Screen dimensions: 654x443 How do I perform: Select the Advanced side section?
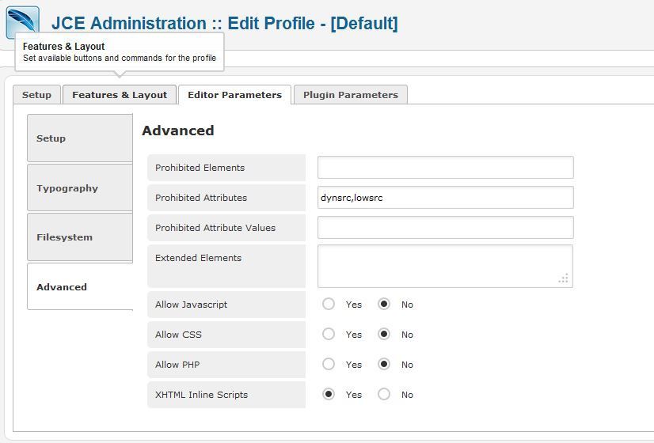click(80, 286)
